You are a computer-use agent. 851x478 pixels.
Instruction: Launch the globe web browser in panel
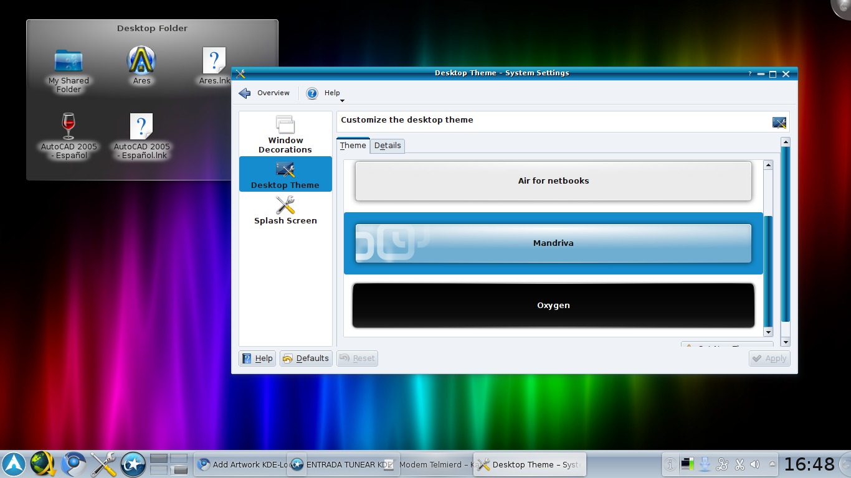[44, 464]
